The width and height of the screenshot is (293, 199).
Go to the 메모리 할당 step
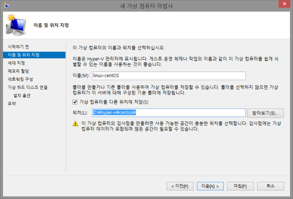(x=18, y=71)
